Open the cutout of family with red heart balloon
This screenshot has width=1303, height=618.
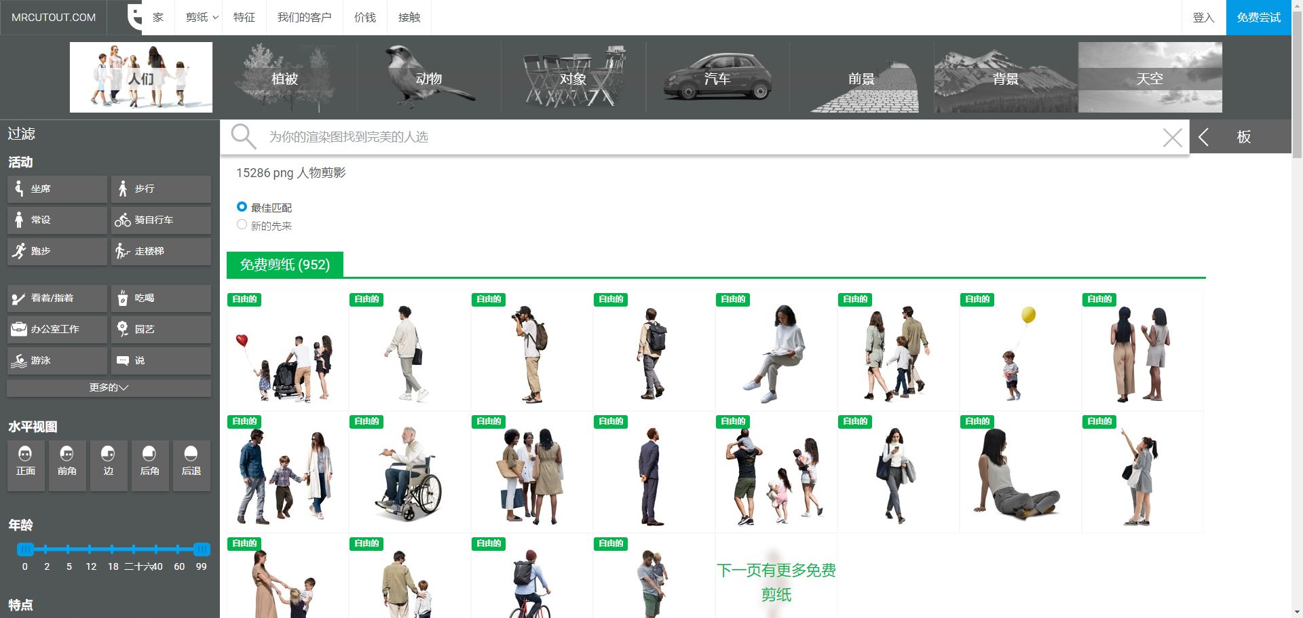(x=287, y=351)
